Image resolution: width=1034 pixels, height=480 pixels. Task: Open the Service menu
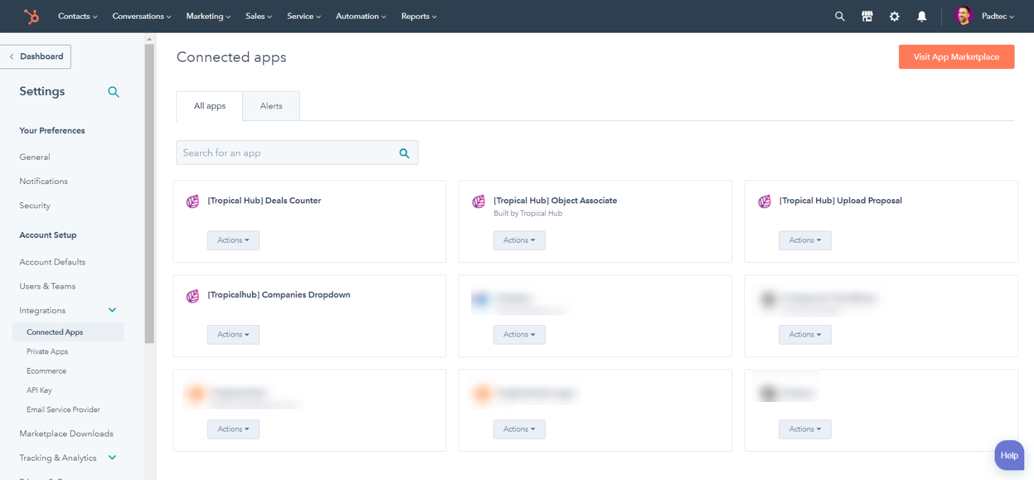coord(304,16)
